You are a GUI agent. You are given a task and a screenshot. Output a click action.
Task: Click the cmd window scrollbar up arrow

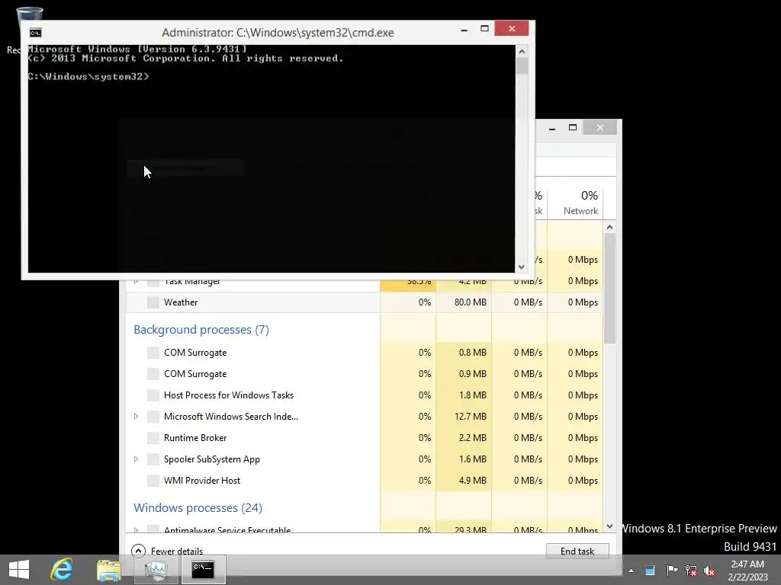[522, 51]
